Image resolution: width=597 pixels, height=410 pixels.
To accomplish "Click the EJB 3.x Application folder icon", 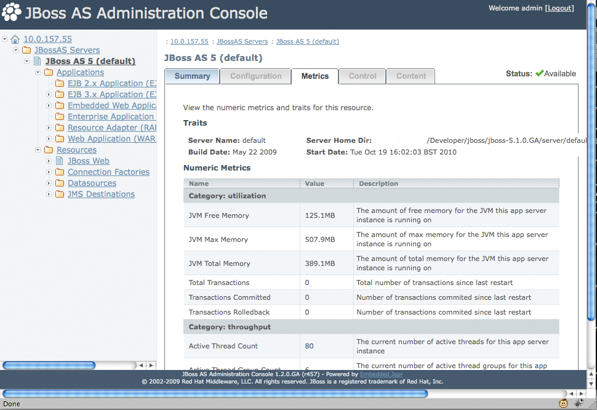I will pos(60,94).
